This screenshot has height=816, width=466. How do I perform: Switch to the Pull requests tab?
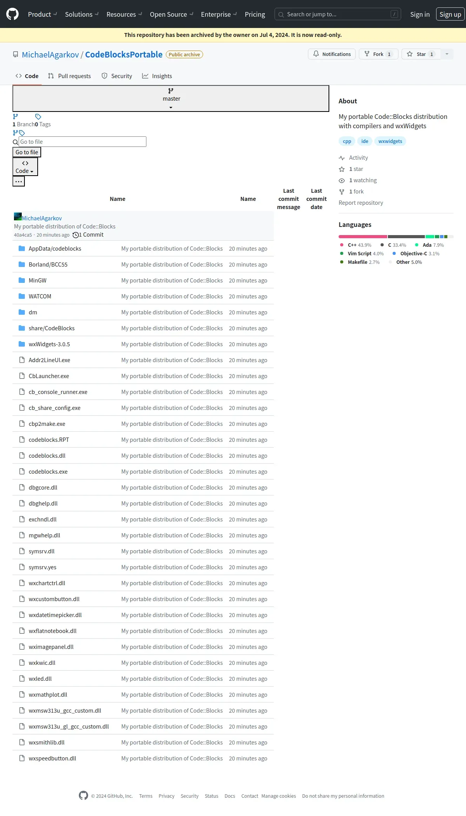tap(70, 76)
